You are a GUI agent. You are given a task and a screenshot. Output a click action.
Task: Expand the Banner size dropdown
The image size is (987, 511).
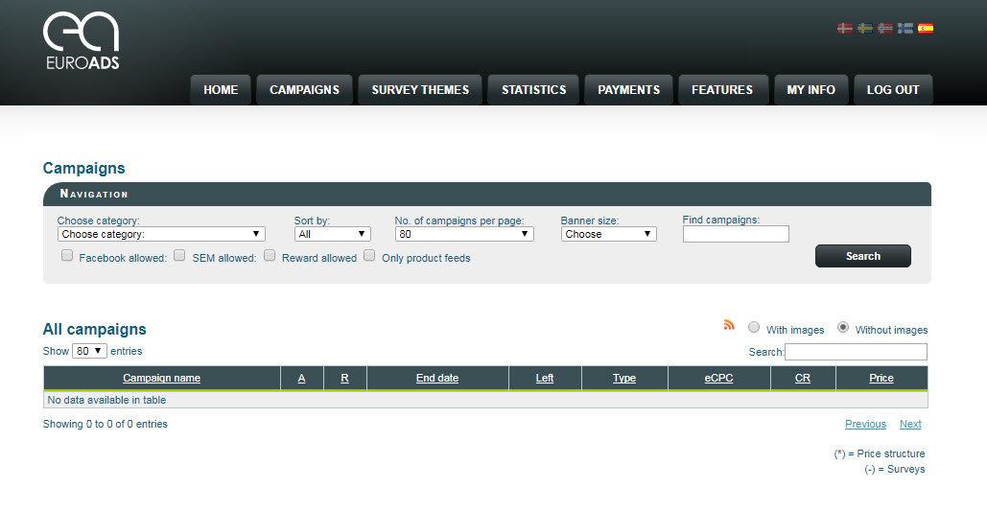(608, 234)
